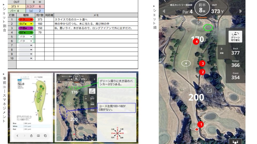Go to the next hole arrow
The width and height of the screenshot is (257, 144).
(x=240, y=11)
